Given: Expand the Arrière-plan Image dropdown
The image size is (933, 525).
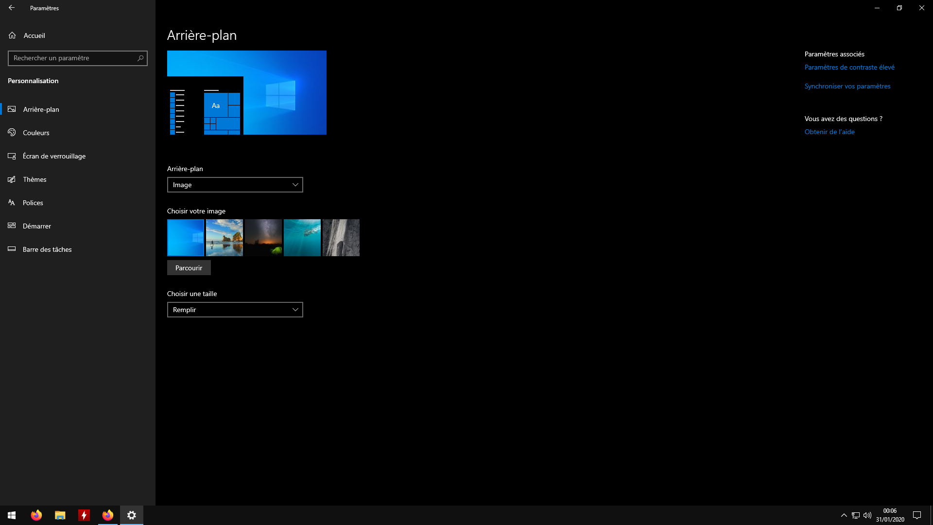Looking at the screenshot, I should tap(235, 185).
